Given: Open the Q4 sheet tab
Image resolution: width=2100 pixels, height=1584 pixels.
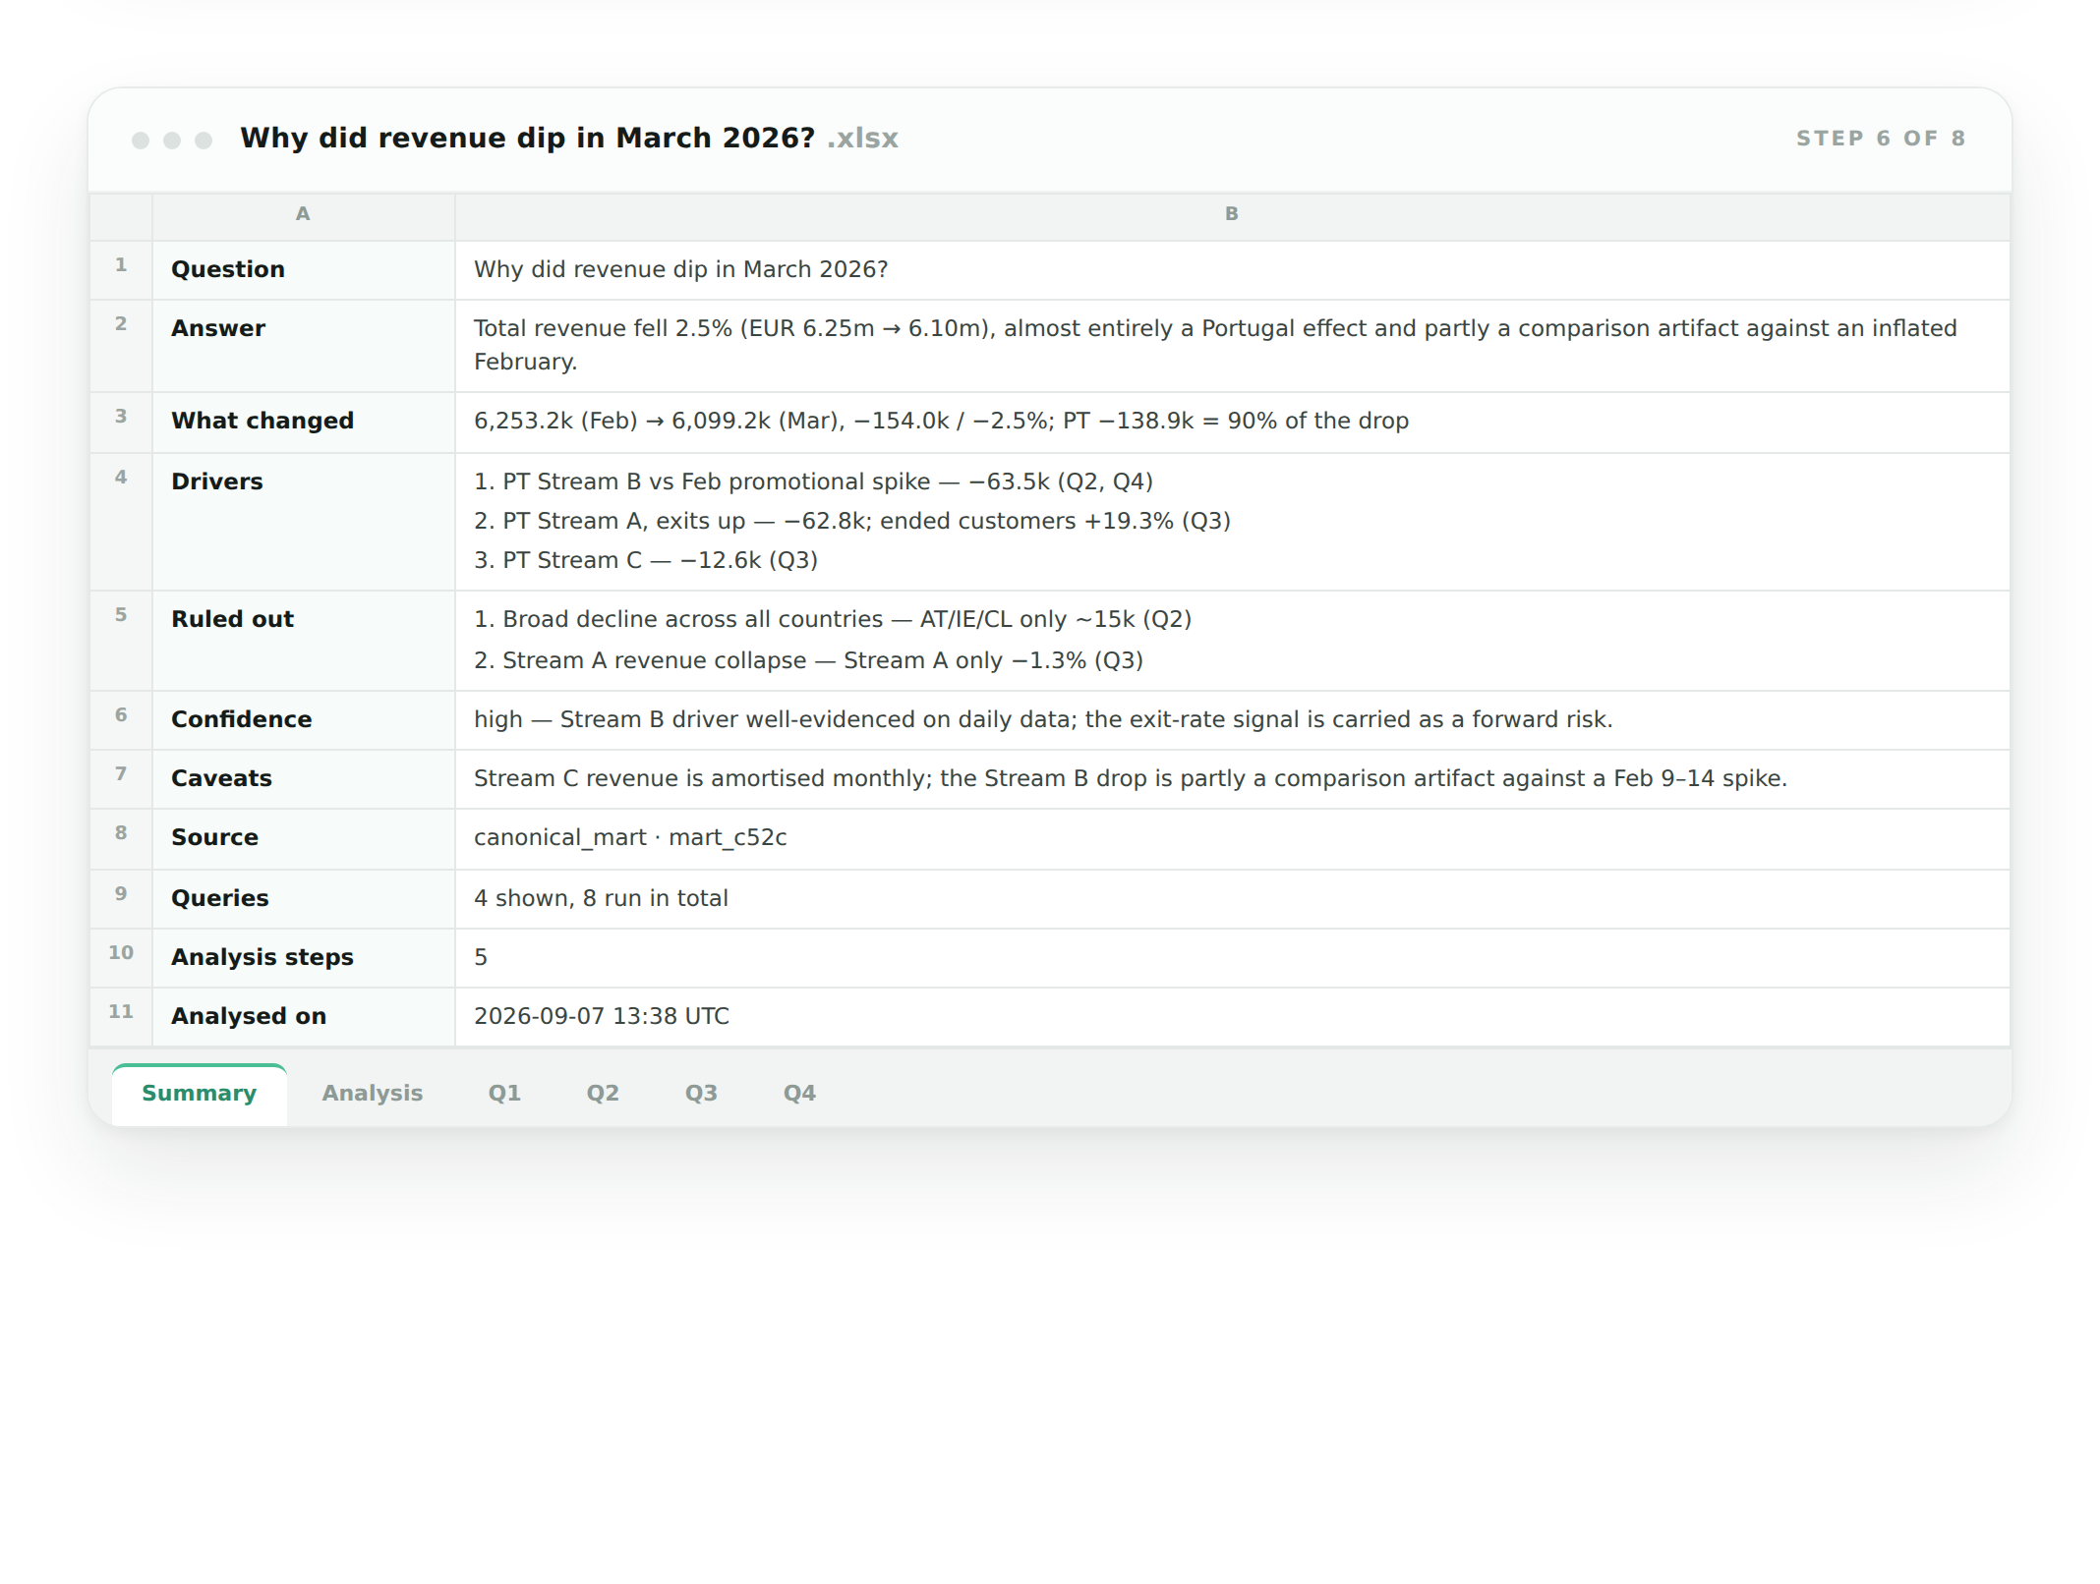Looking at the screenshot, I should pyautogui.click(x=799, y=1094).
